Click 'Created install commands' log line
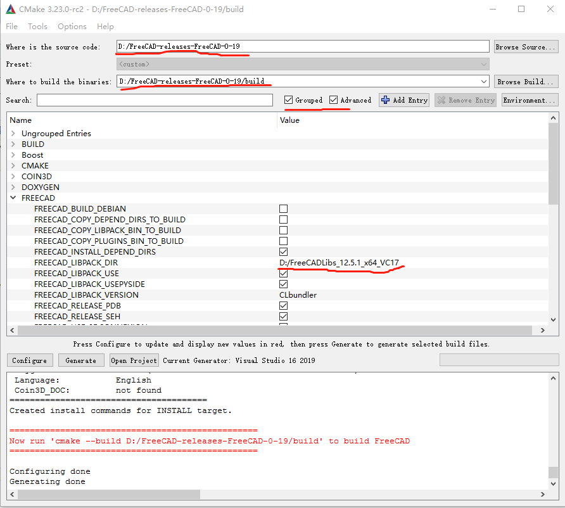Image resolution: width=565 pixels, height=508 pixels. [x=121, y=410]
